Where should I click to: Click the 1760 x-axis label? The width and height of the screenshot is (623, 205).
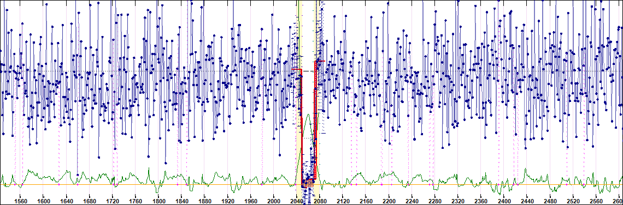pos(136,201)
